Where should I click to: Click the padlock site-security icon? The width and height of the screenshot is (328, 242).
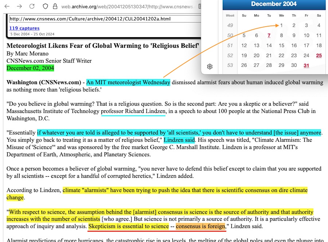point(55,6)
